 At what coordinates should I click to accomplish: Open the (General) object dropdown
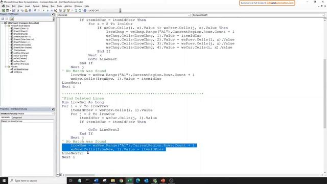[189, 15]
